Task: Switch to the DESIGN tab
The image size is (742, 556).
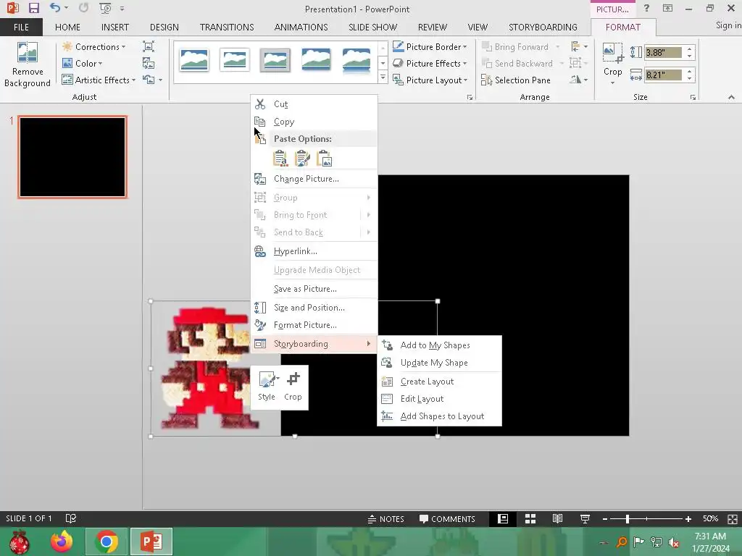Action: pyautogui.click(x=164, y=27)
